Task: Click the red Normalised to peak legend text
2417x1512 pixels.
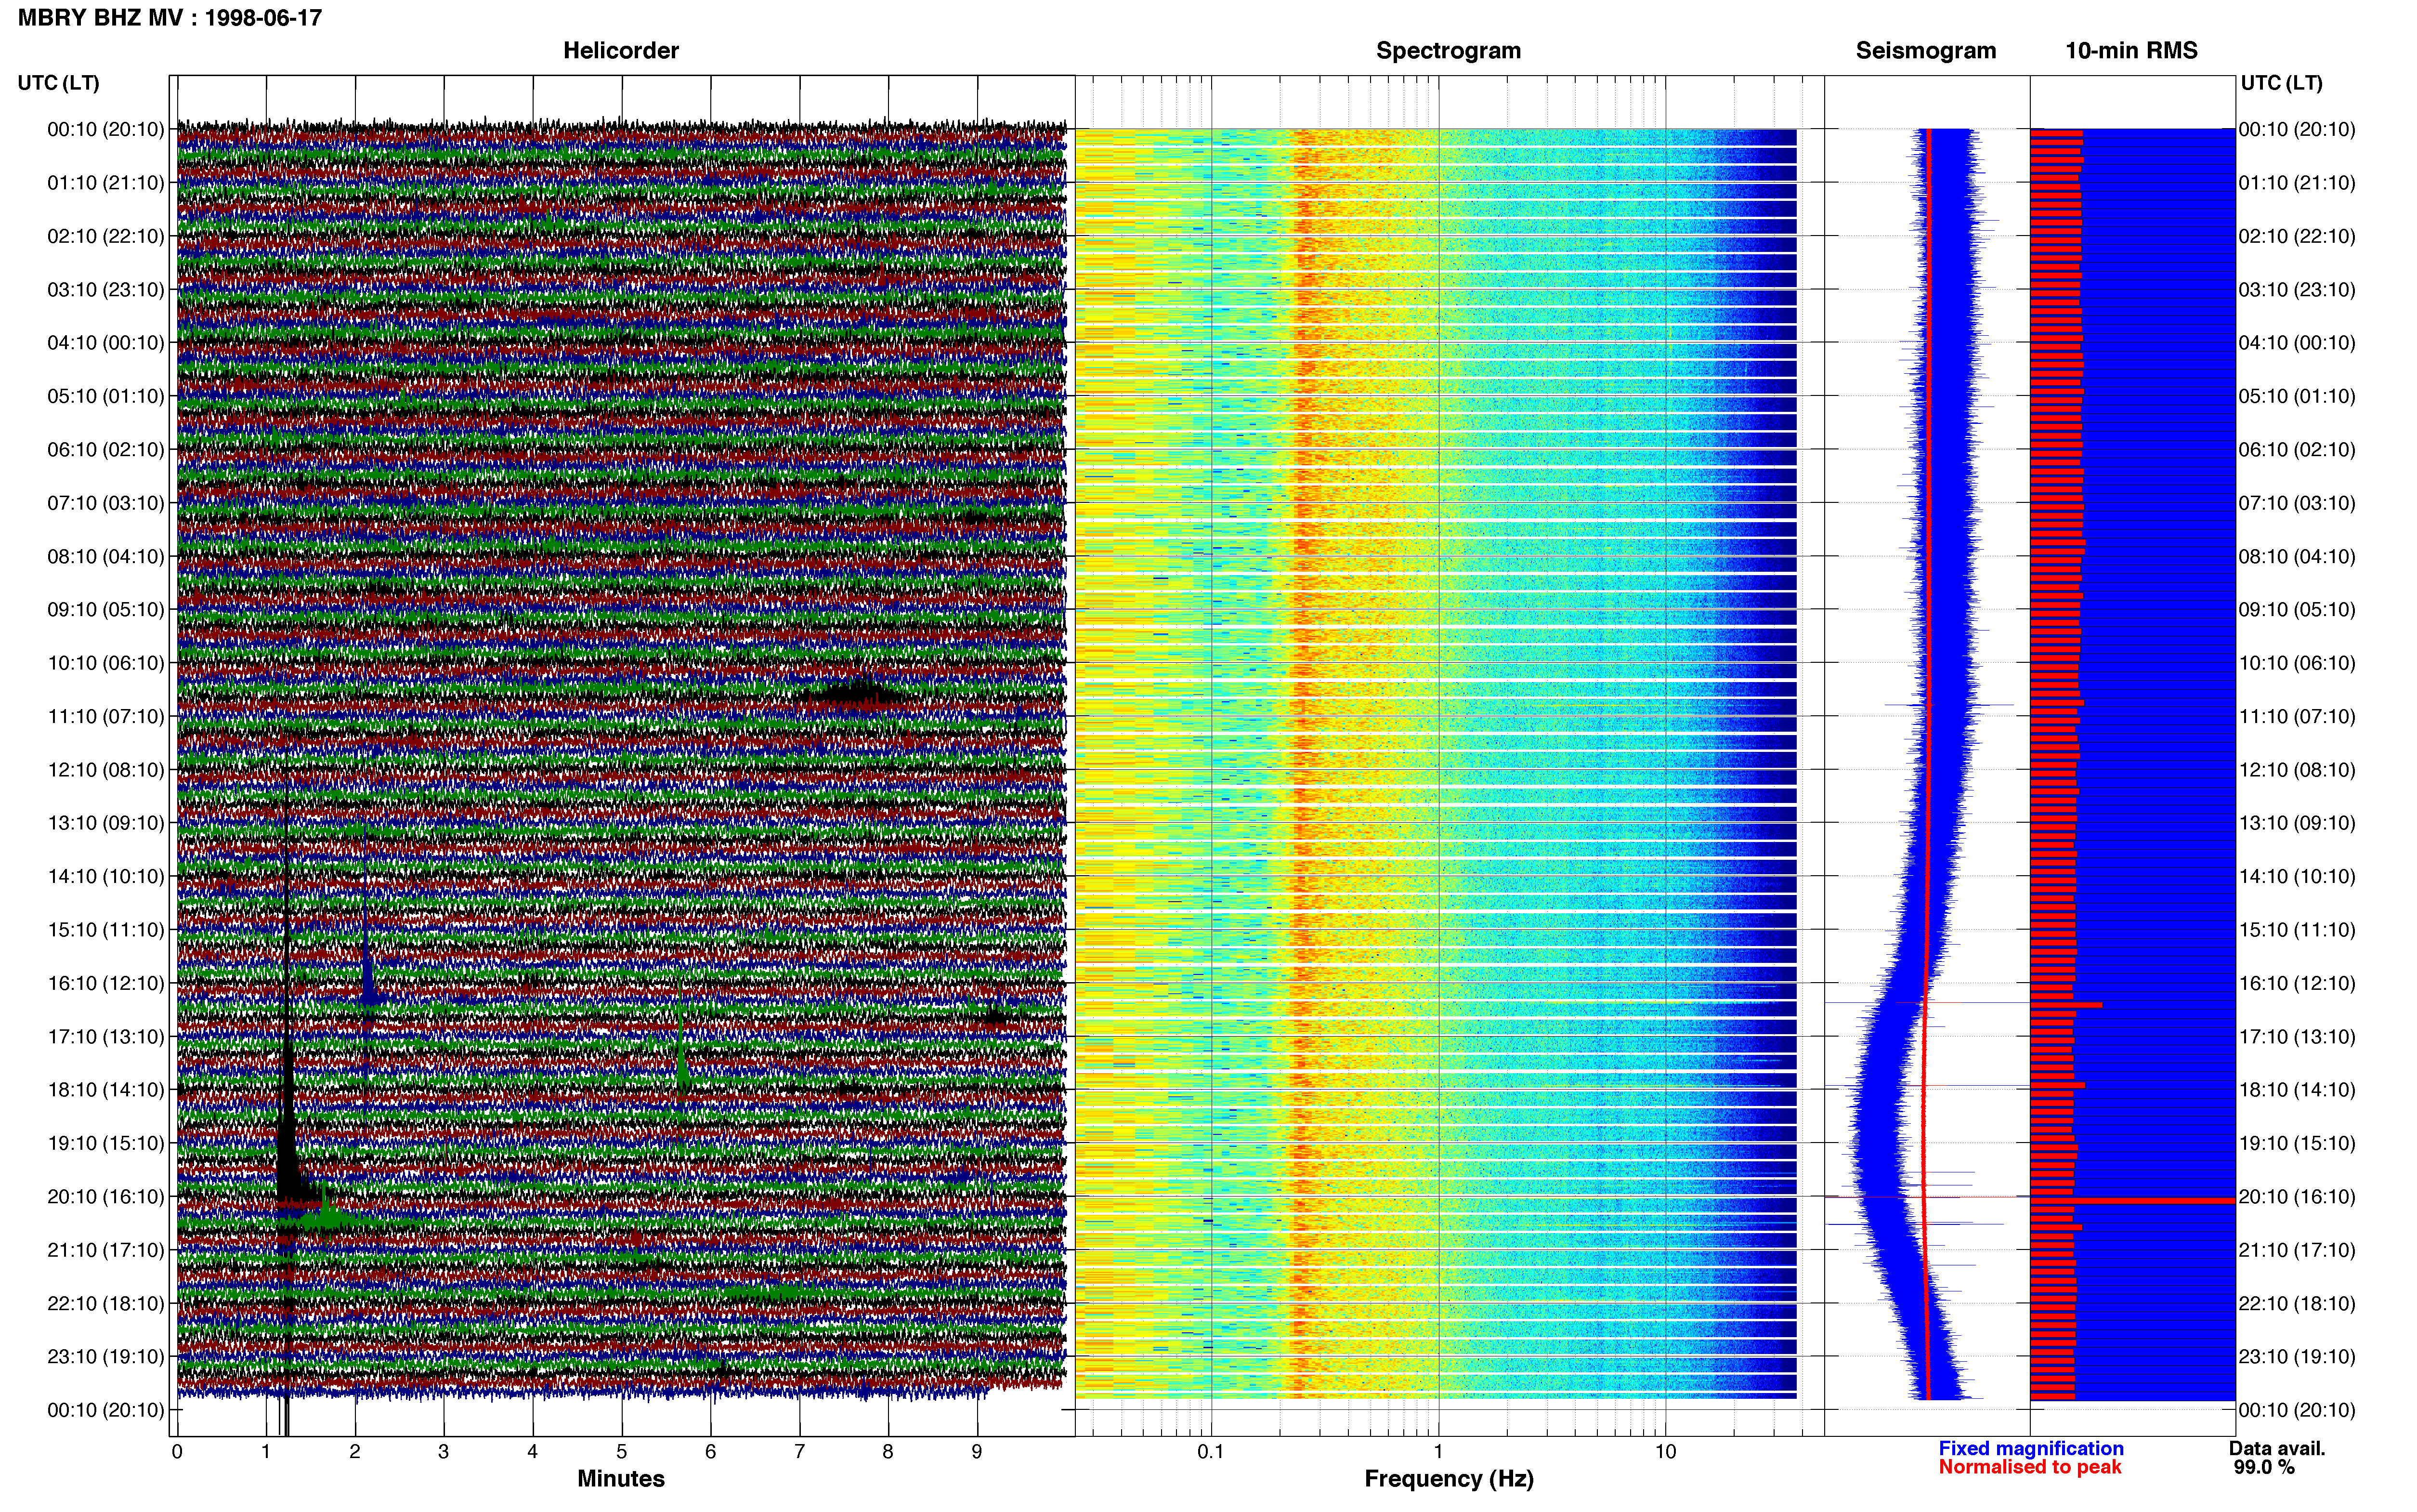Action: tap(2030, 1467)
